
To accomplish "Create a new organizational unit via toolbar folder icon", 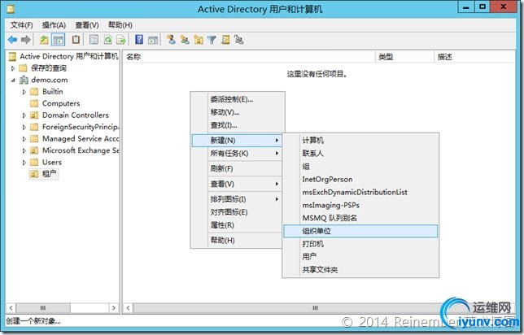I will (199, 40).
